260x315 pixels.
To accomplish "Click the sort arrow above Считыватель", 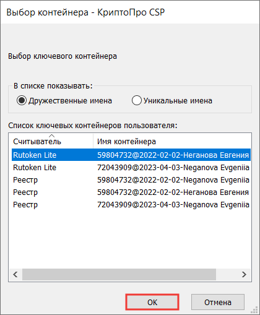I will coord(52,136).
